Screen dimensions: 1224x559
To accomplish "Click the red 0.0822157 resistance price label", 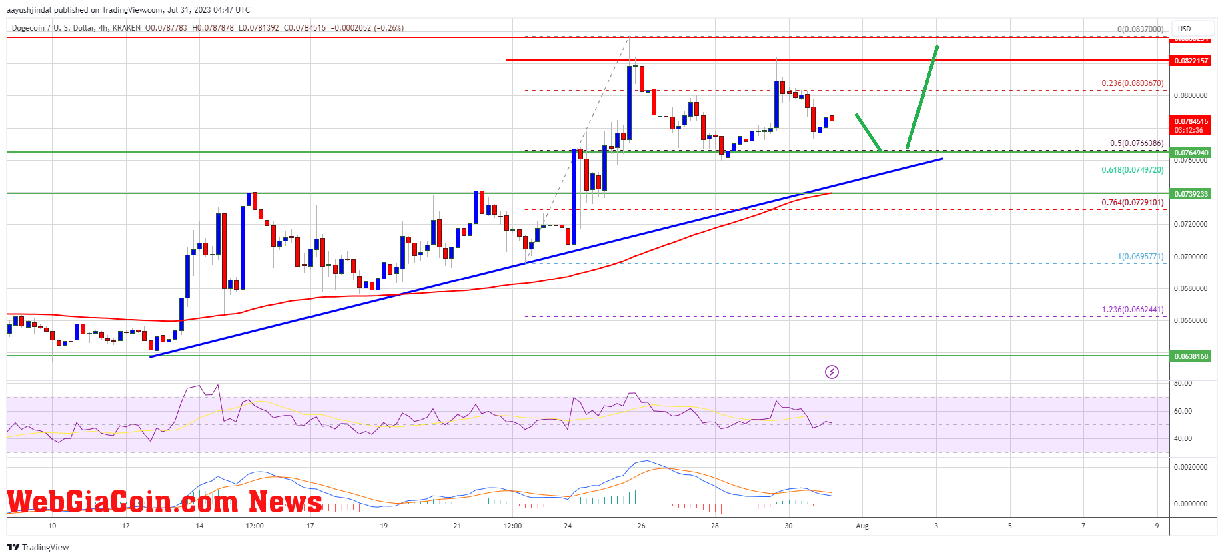I will [x=1191, y=61].
